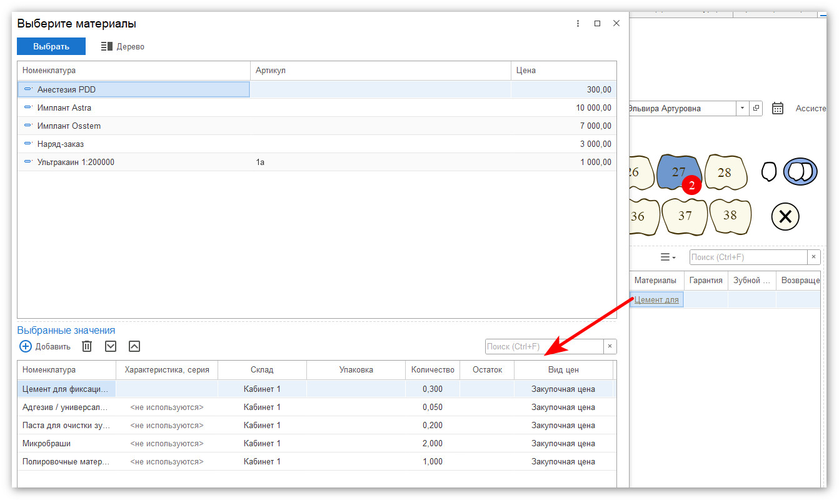Click the Гарантия column header
839x500 pixels.
(706, 281)
